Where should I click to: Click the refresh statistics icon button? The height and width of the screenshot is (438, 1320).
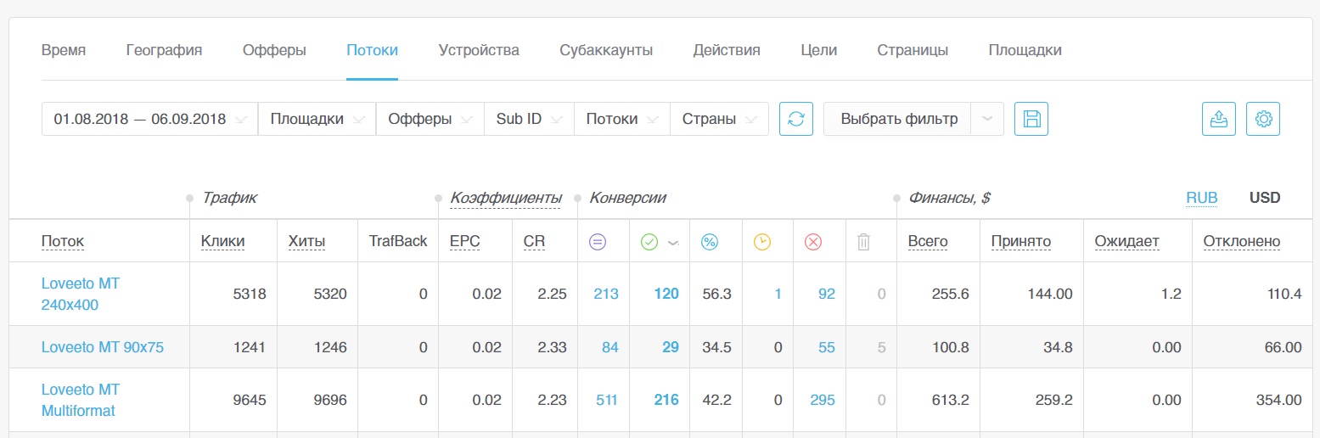[x=796, y=119]
